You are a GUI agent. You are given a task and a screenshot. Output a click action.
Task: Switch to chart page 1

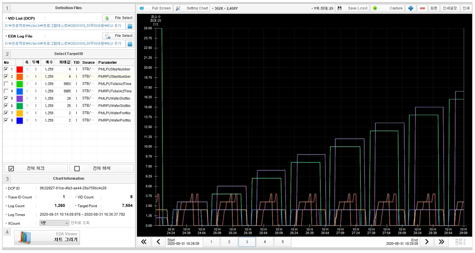click(x=211, y=242)
